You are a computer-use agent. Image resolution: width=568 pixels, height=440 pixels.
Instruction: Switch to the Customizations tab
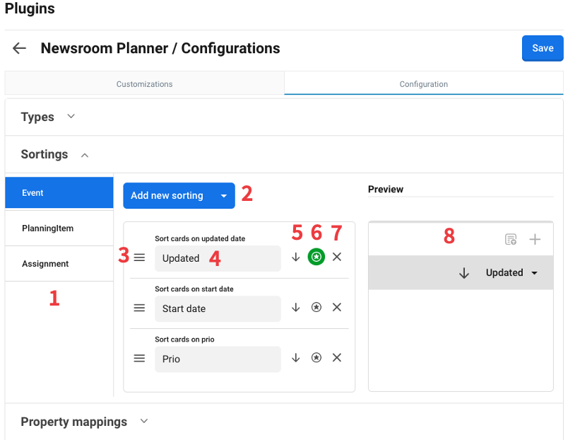[144, 83]
